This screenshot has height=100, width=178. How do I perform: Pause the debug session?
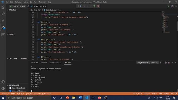[81, 6]
